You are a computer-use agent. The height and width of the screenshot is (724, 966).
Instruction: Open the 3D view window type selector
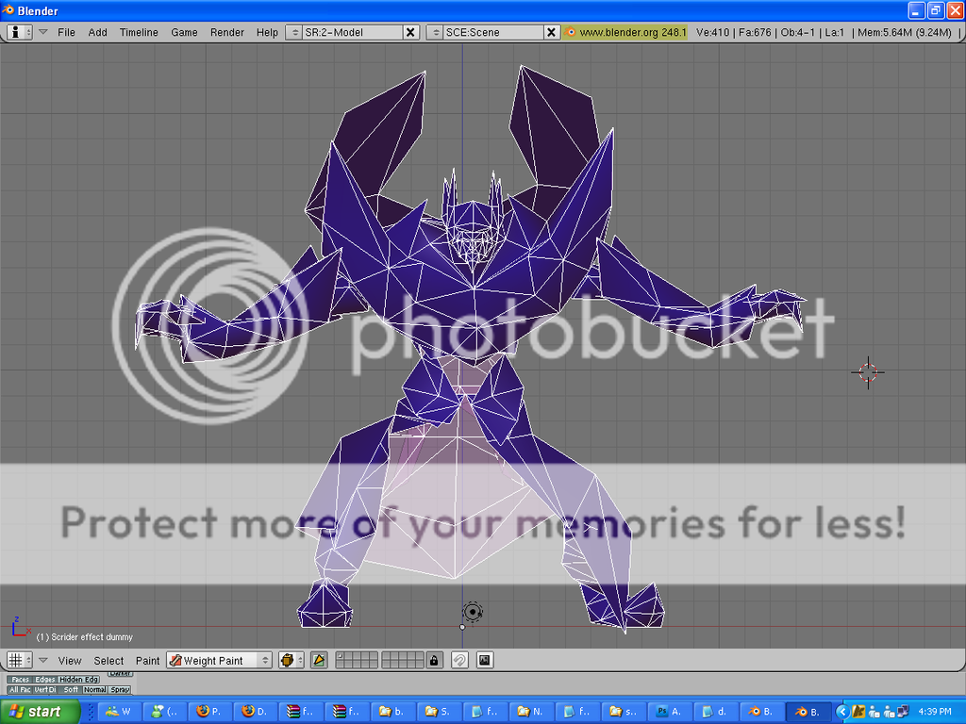(19, 661)
